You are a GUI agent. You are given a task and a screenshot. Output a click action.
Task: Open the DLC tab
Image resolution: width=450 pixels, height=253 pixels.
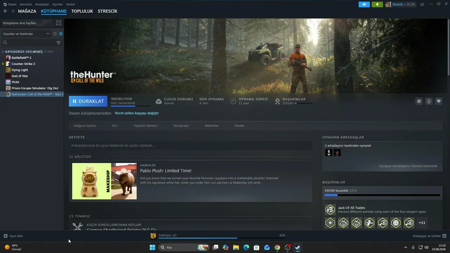pos(115,126)
